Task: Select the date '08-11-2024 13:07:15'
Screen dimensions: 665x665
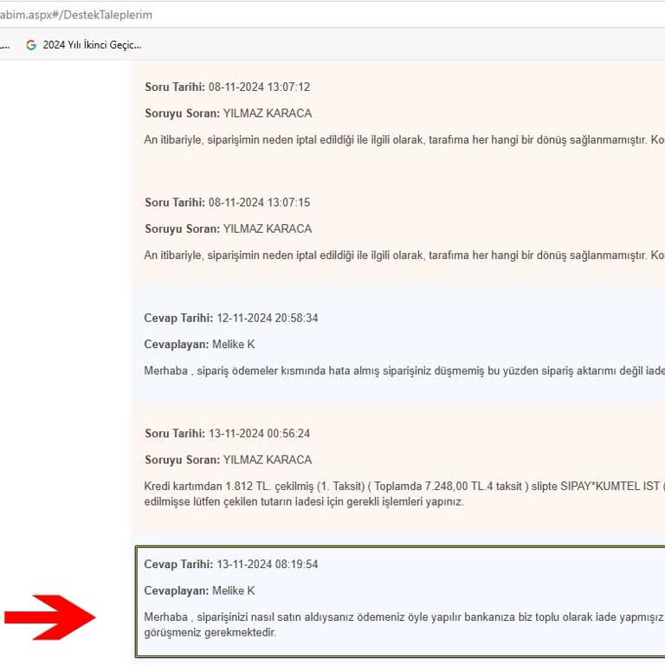Action: point(259,203)
